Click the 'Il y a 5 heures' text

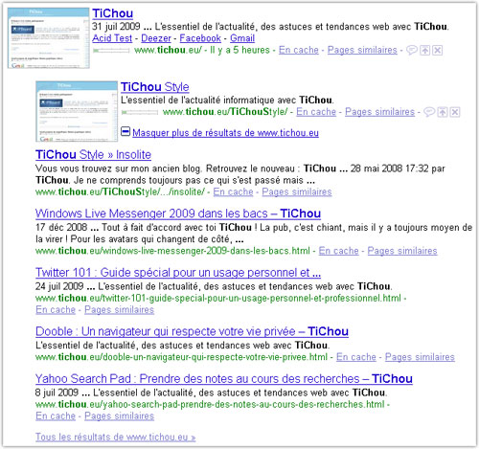[239, 50]
